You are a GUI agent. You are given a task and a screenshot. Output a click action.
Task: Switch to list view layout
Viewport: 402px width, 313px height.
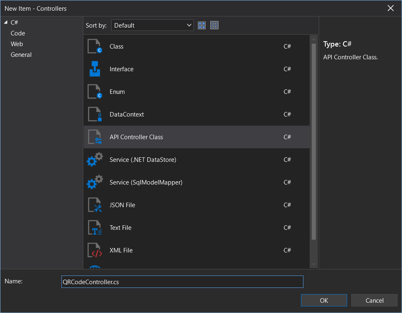click(x=202, y=26)
